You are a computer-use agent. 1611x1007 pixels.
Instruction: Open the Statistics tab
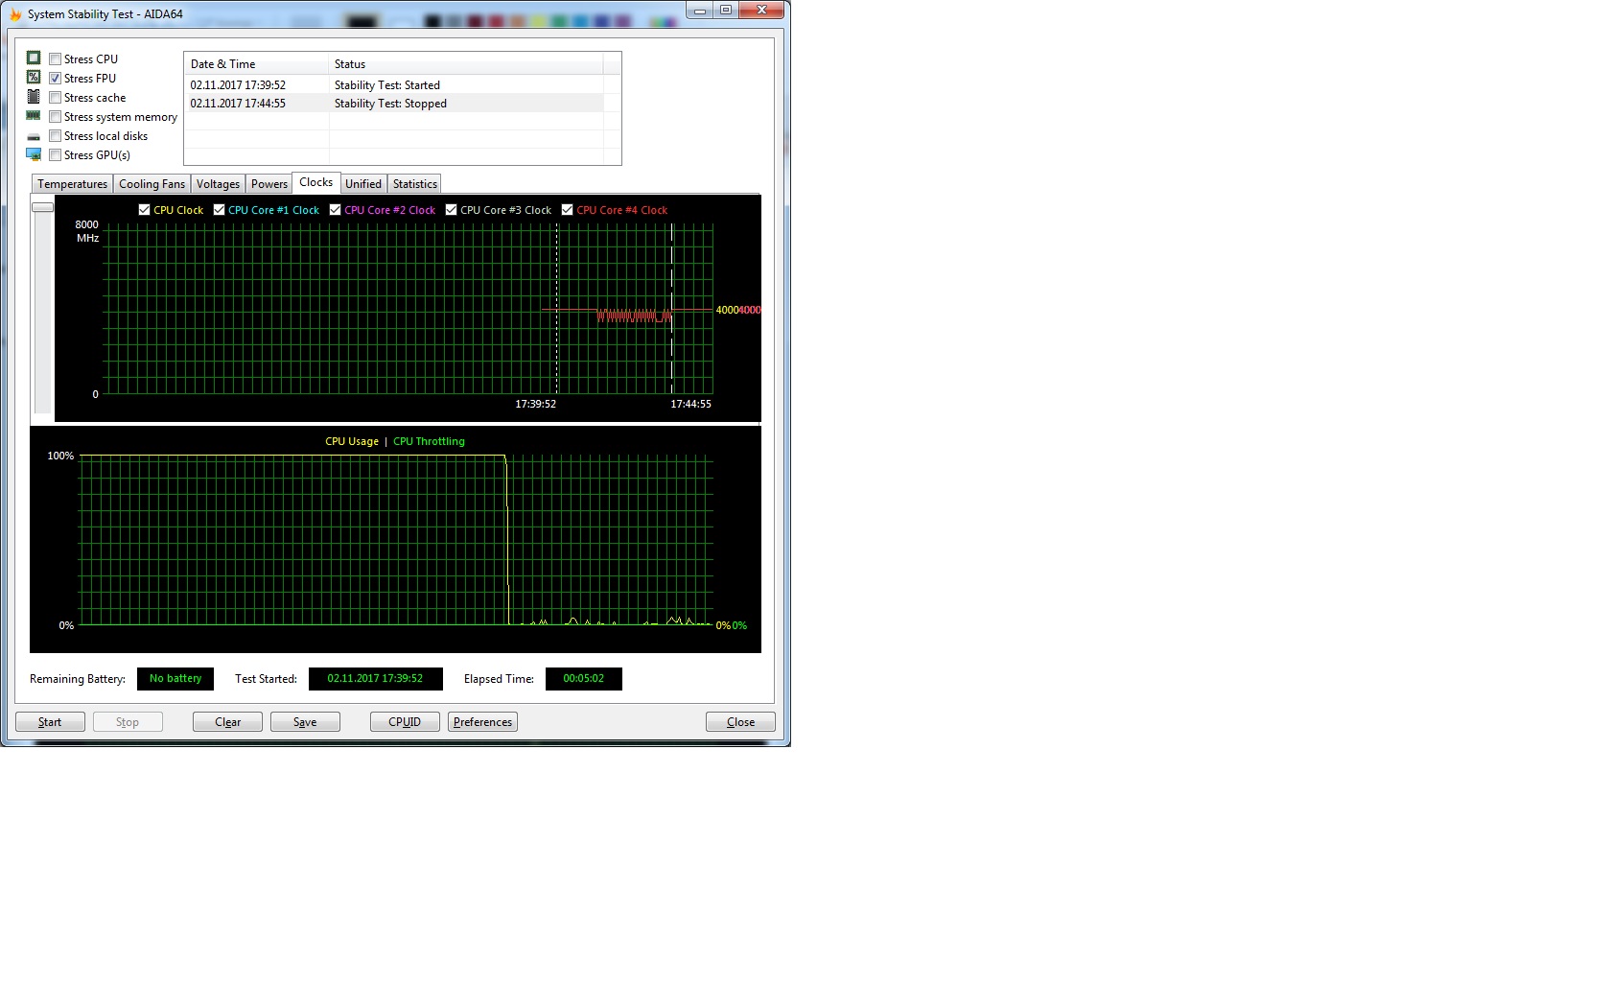[x=414, y=184]
